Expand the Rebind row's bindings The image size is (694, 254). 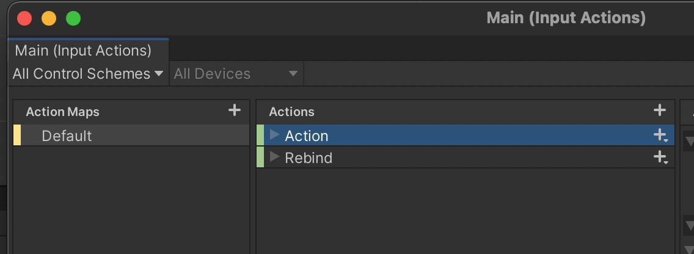pyautogui.click(x=274, y=157)
